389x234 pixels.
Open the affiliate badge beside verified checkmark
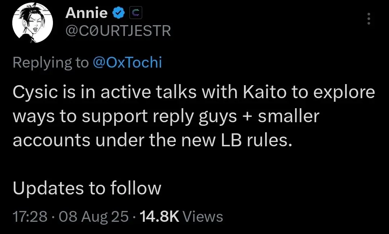[136, 13]
